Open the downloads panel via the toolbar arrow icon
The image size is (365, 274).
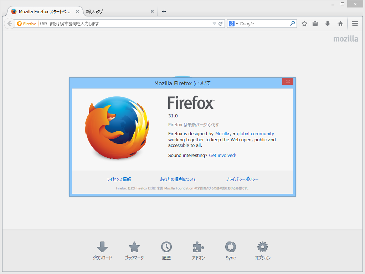pos(327,23)
